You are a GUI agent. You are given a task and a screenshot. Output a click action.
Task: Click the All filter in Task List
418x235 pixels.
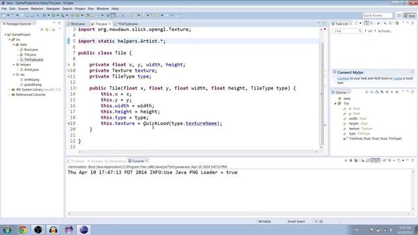point(370,31)
